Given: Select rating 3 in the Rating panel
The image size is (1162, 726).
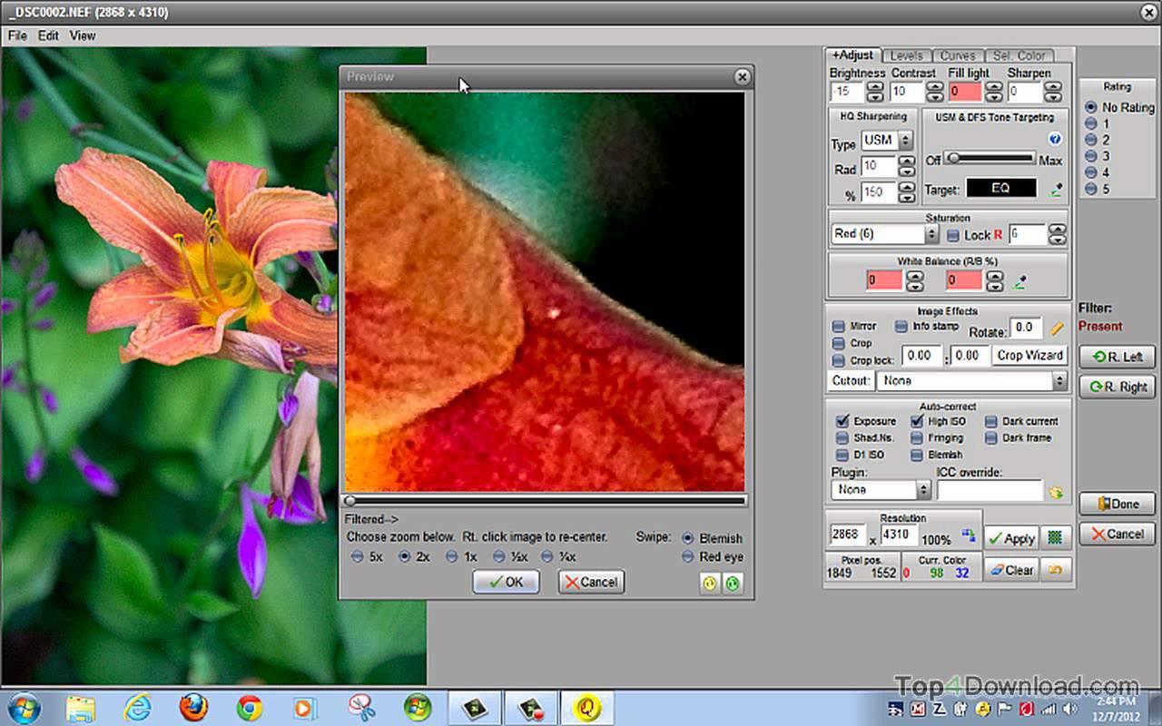Looking at the screenshot, I should (1089, 155).
